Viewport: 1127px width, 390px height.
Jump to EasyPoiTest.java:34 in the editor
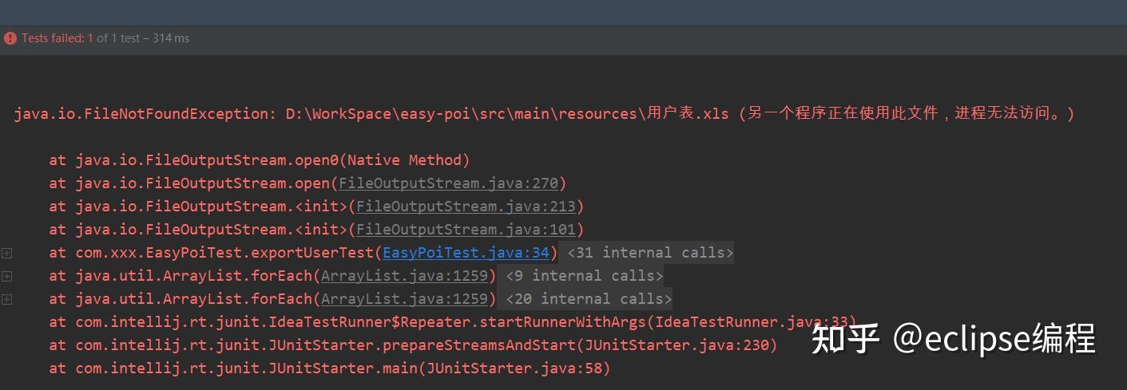pyautogui.click(x=466, y=253)
